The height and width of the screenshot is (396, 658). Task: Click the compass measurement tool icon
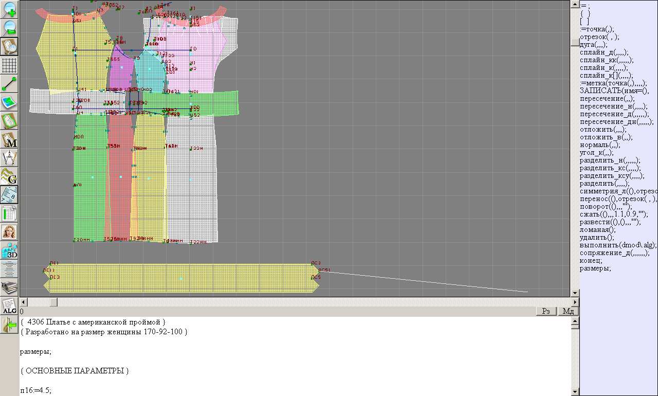[x=10, y=158]
